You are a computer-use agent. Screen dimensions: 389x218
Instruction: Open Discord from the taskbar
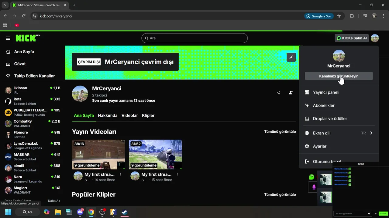point(80,212)
